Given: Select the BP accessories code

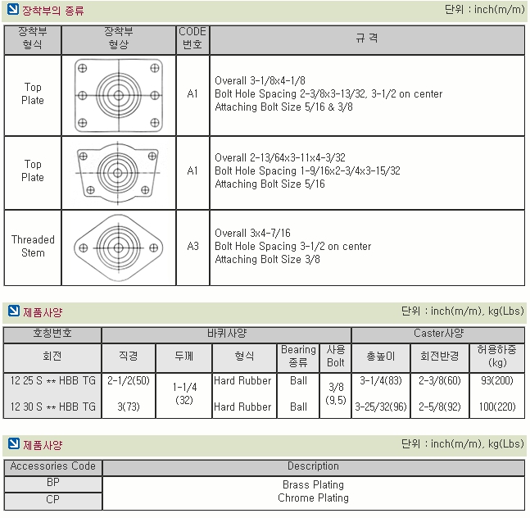Looking at the screenshot, I should (53, 484).
